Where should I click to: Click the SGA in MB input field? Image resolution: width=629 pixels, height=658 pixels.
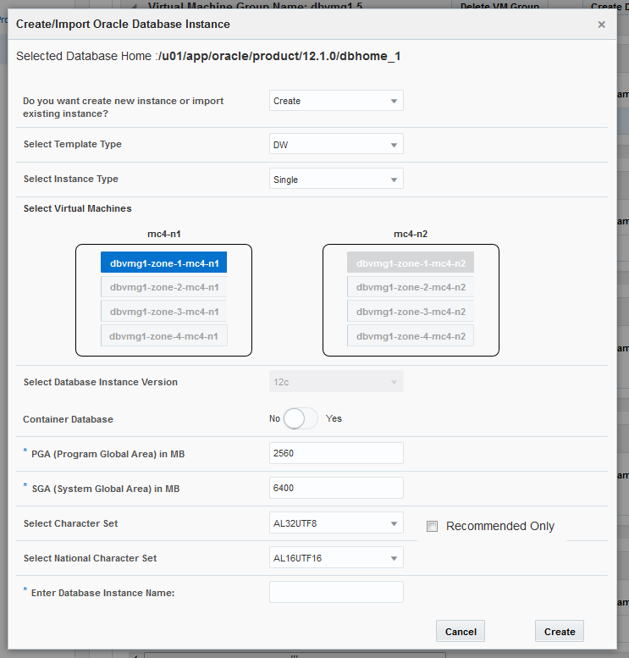tap(336, 488)
